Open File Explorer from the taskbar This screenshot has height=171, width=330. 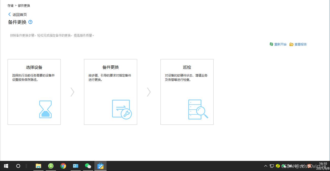(x=38, y=166)
